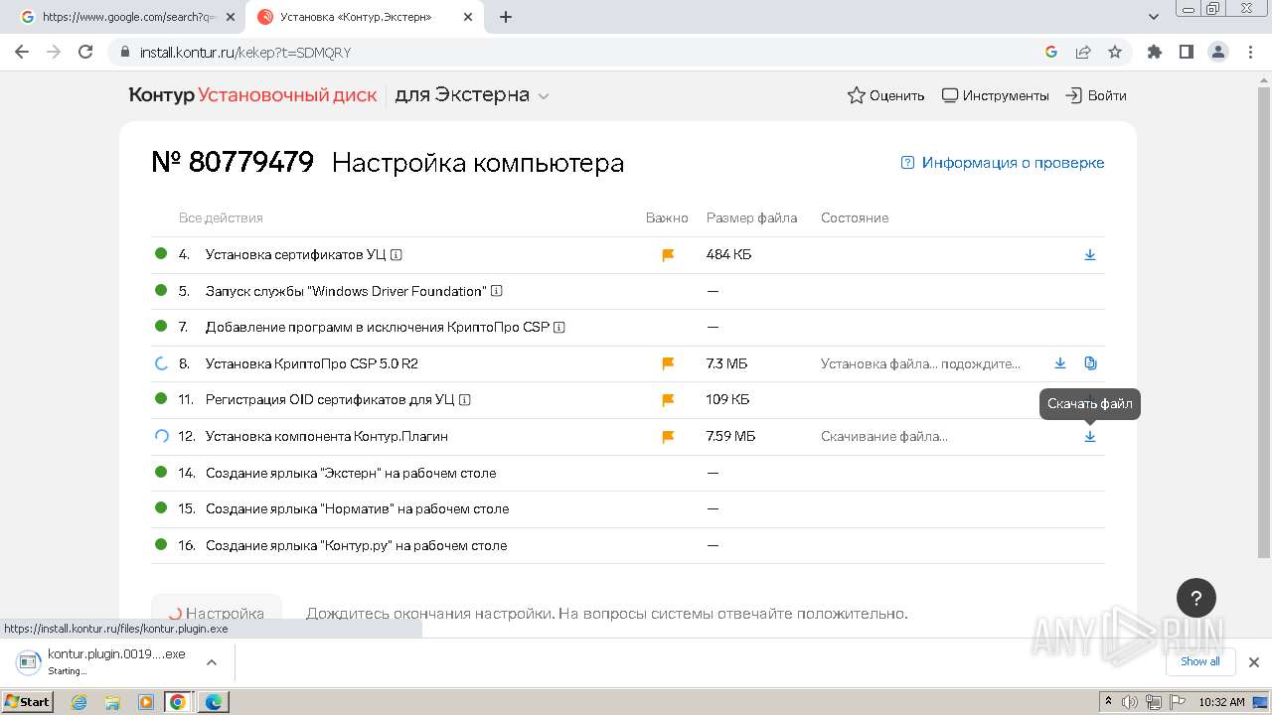Screen dimensions: 1272x715
Task: Select row 'Создание ярлыка "Экстерн" на рабочем столе'
Action: tap(628, 473)
